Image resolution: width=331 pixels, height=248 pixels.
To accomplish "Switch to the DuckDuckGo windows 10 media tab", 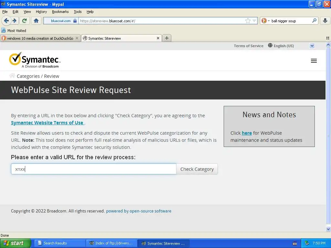I will pos(40,38).
